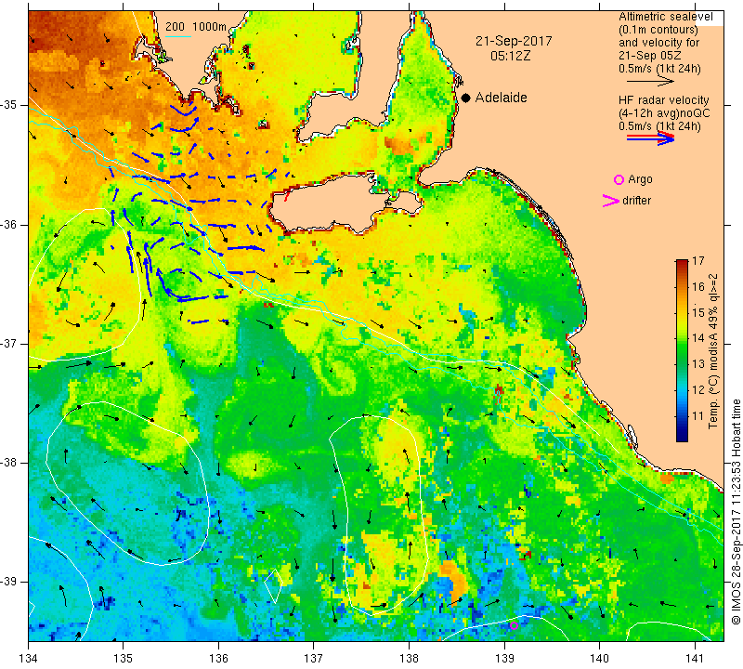743x669 pixels.
Task: Click the Adelaide city label
Action: click(x=501, y=98)
